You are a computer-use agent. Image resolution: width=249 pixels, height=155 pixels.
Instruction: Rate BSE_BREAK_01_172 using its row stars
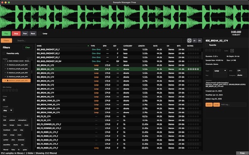pos(193,65)
